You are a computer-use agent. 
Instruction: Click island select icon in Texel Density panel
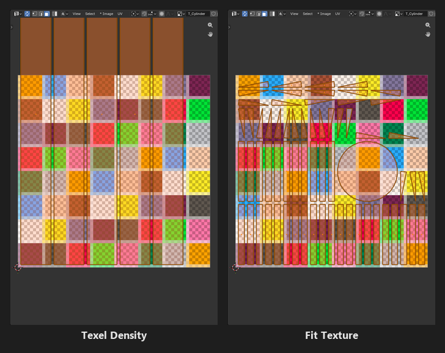55,13
